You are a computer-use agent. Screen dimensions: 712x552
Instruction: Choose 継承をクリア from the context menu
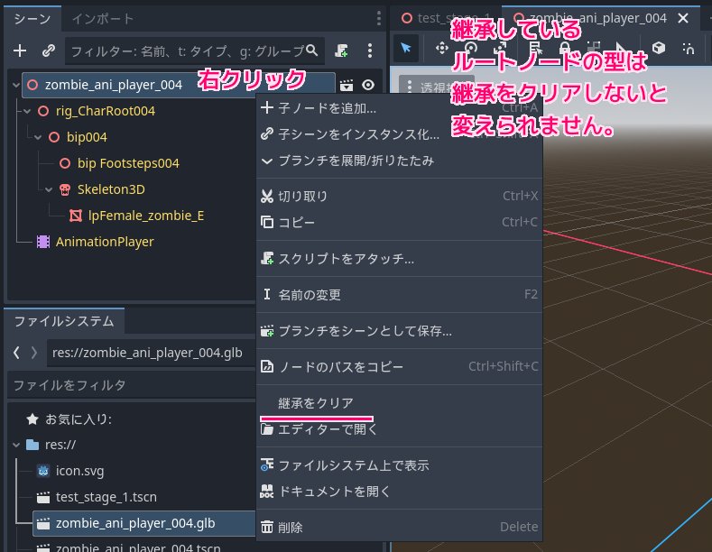point(316,402)
